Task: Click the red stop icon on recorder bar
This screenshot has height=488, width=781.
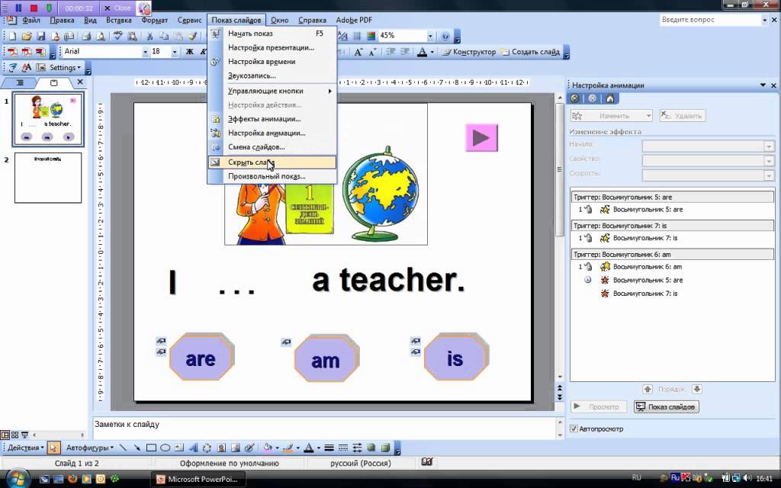Action: point(34,8)
